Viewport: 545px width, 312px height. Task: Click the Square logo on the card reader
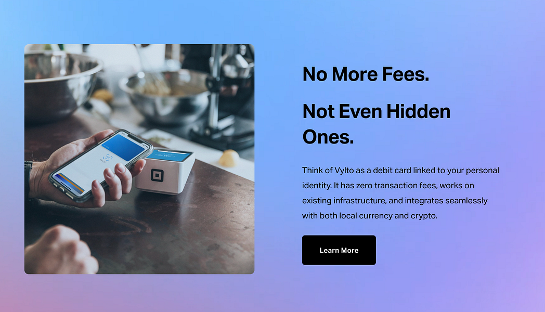tap(157, 175)
